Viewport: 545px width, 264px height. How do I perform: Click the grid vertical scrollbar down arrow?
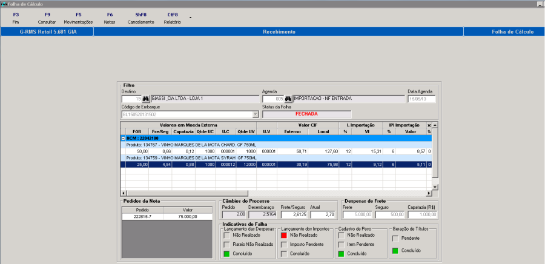coord(435,187)
